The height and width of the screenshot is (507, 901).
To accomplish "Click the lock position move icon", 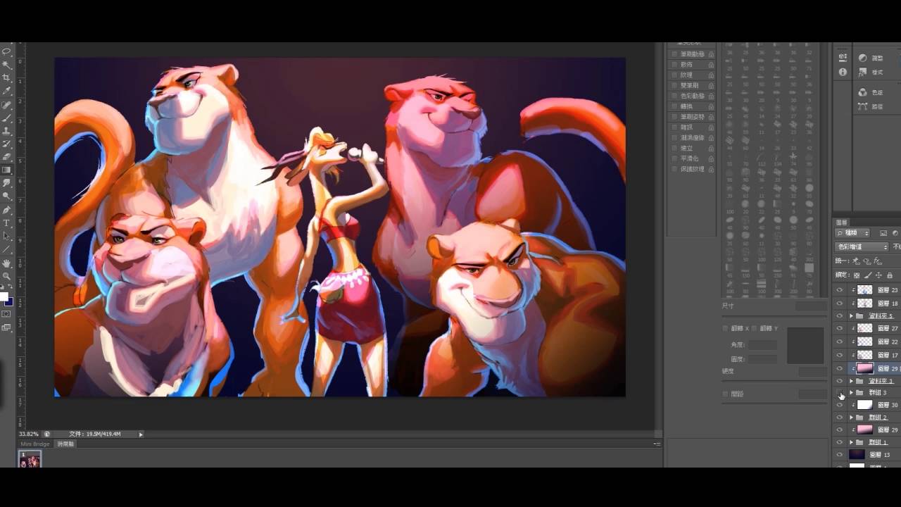I will click(x=879, y=275).
